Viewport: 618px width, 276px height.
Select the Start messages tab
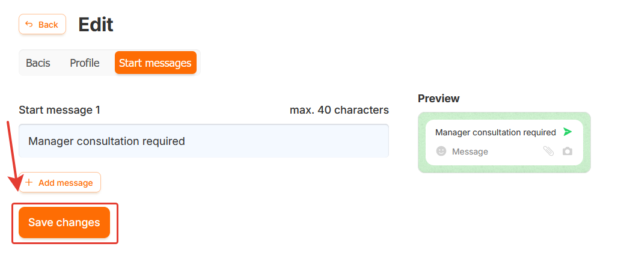point(155,63)
